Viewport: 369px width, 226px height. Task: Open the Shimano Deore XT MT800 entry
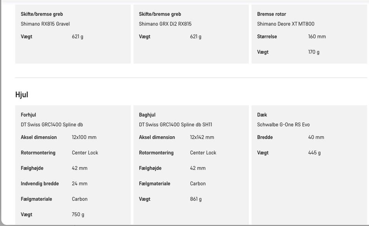click(x=286, y=24)
